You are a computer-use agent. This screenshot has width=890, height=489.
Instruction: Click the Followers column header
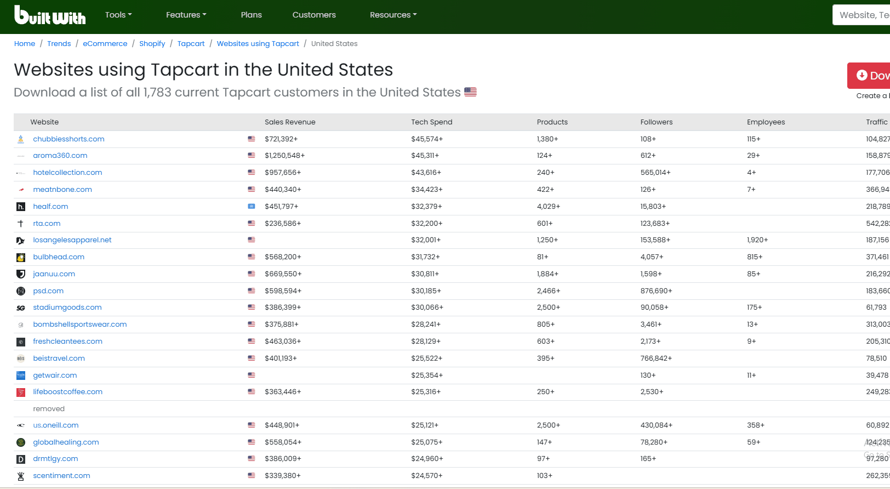657,122
